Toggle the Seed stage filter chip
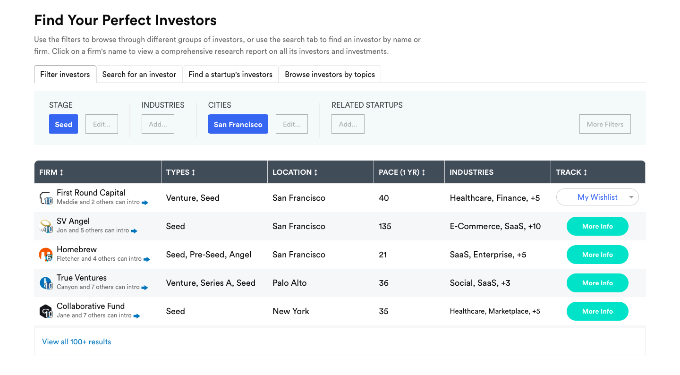This screenshot has height=375, width=680. point(63,124)
